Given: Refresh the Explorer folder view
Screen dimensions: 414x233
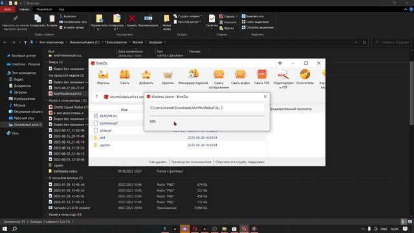Looking at the screenshot, I should (x=365, y=42).
